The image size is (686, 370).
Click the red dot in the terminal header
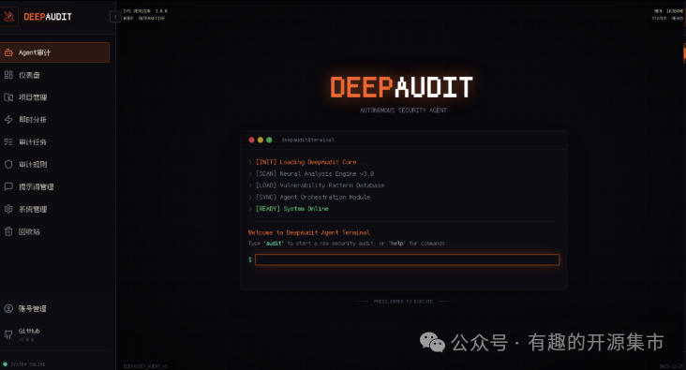[x=251, y=140]
